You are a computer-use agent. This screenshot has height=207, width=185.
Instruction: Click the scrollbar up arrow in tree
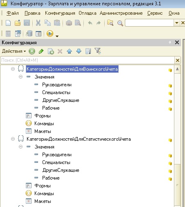177,69
